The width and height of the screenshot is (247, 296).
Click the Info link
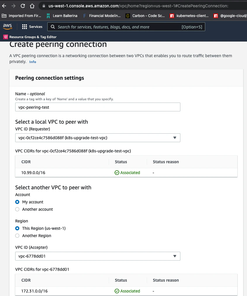[33, 62]
